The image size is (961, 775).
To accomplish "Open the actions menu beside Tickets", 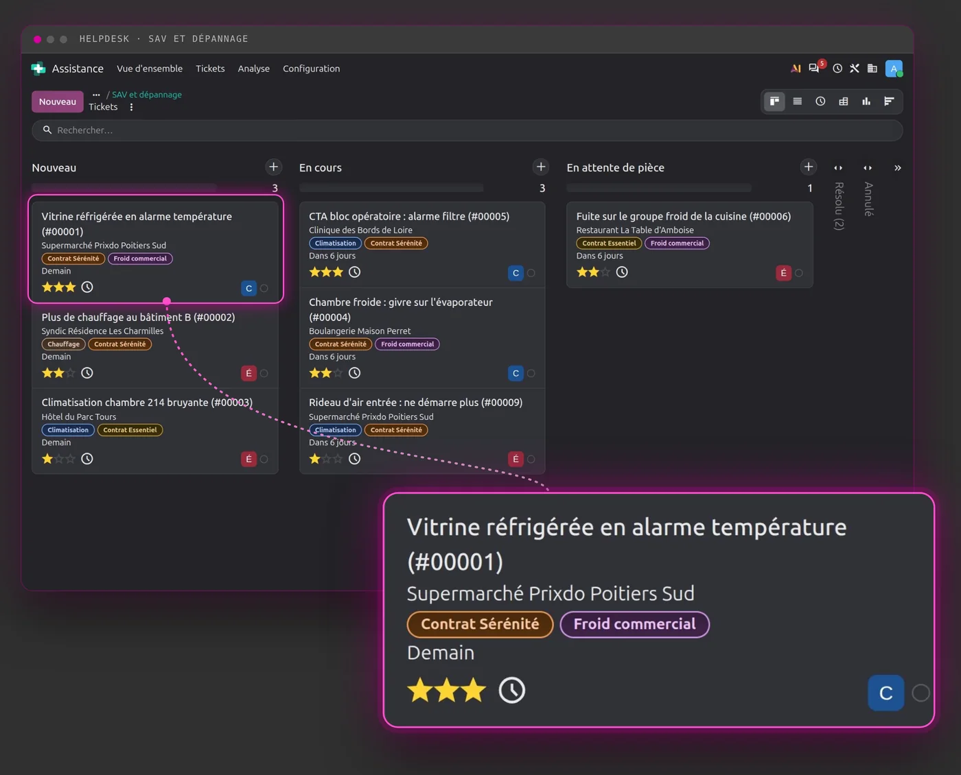I will [131, 107].
